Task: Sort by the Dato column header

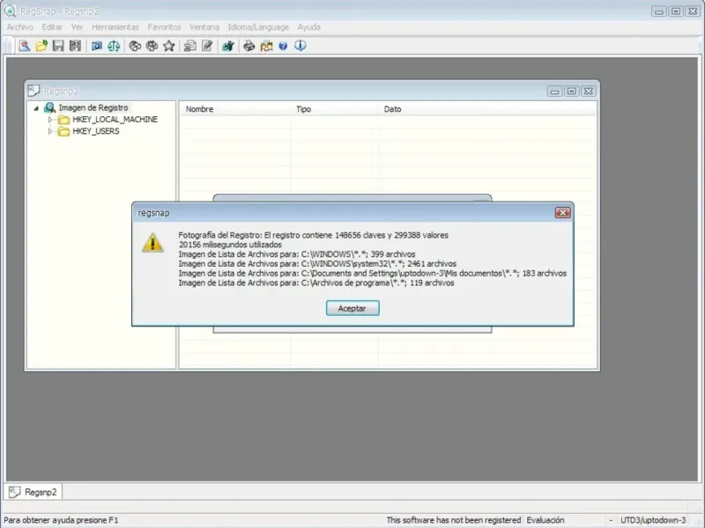Action: click(x=487, y=109)
